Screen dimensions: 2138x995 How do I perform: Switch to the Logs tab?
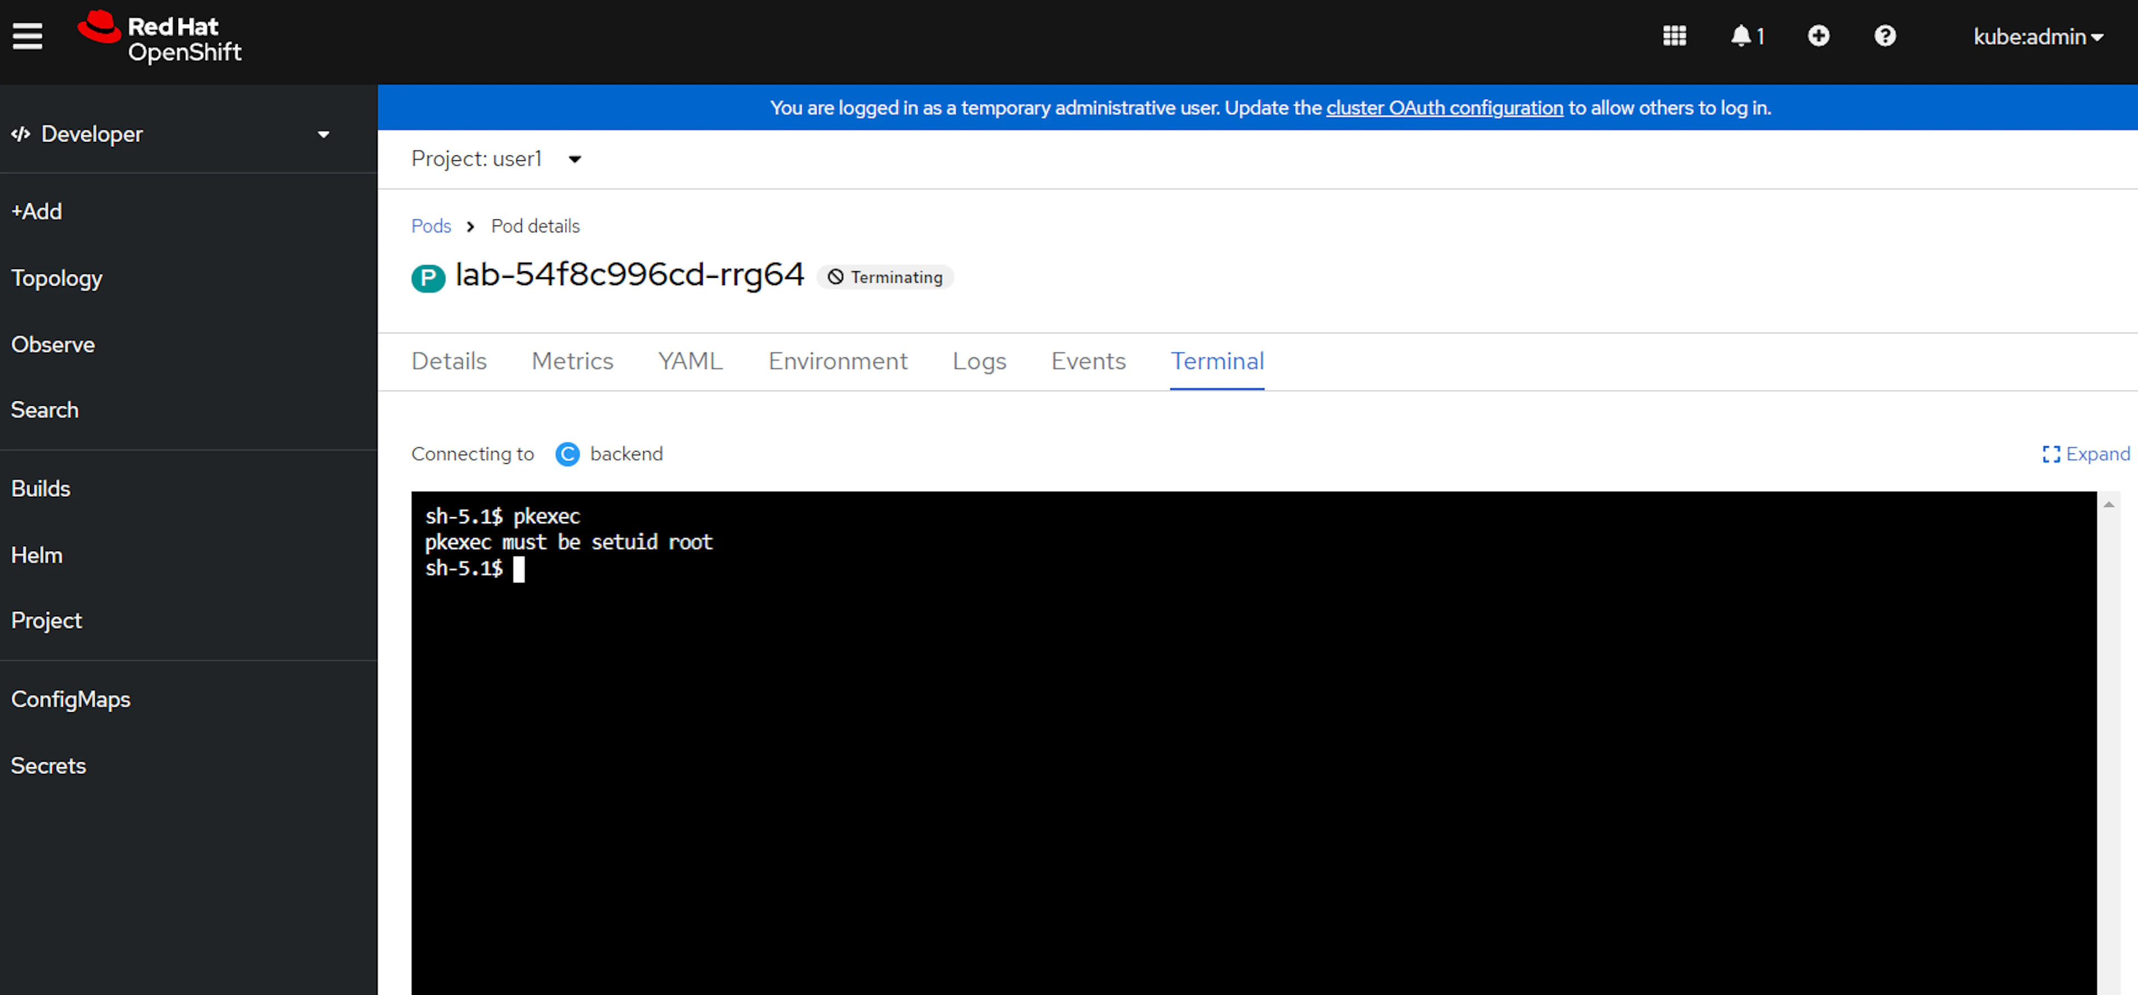click(x=979, y=361)
